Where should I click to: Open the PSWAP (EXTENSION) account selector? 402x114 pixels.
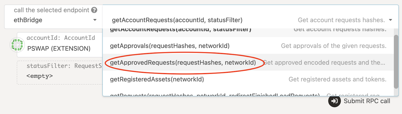click(60, 45)
